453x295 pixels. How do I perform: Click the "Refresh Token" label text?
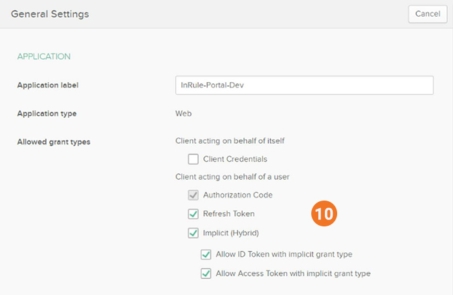tap(228, 213)
